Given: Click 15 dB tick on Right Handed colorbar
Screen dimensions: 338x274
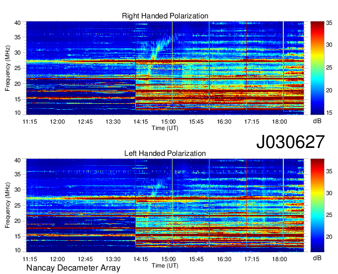Looking at the screenshot, I should [329, 113].
